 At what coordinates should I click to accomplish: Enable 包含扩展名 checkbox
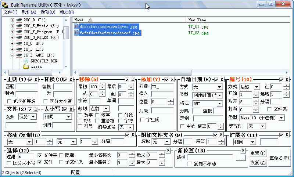tap(9, 101)
